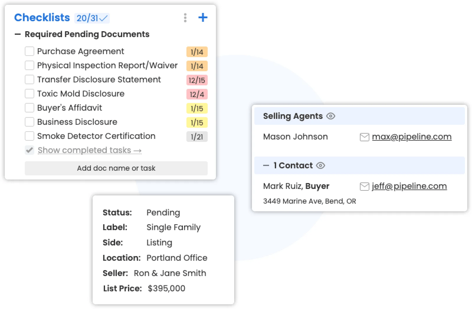This screenshot has height=309, width=472.
Task: Check the Toxic Mold Disclosure checkbox
Action: 29,94
